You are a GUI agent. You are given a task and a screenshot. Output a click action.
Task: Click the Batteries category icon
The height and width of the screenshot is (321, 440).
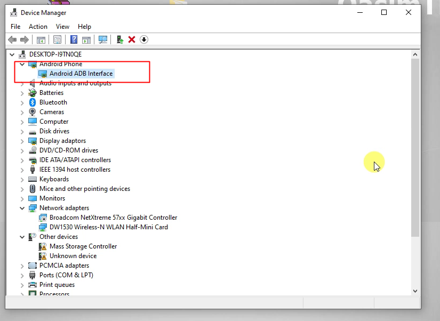tap(33, 93)
